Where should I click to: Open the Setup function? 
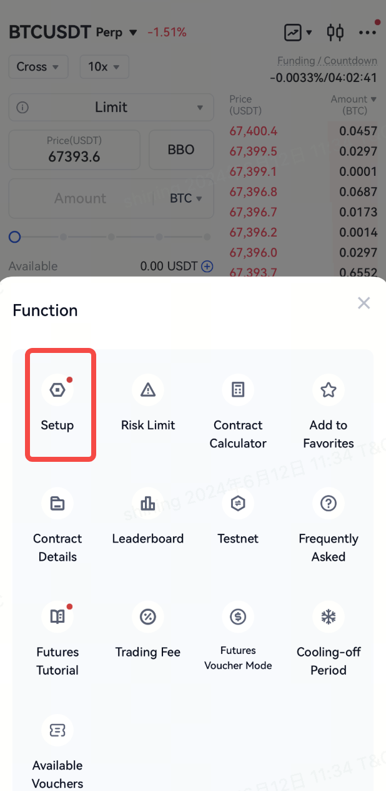coord(57,404)
